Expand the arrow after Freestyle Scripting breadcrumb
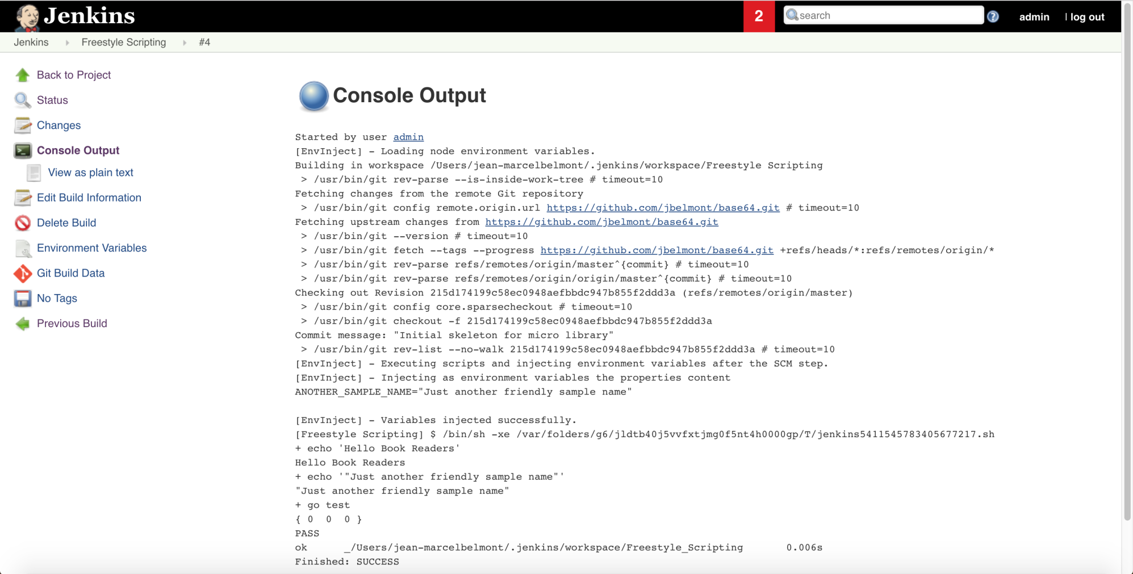Viewport: 1133px width, 574px height. (185, 43)
